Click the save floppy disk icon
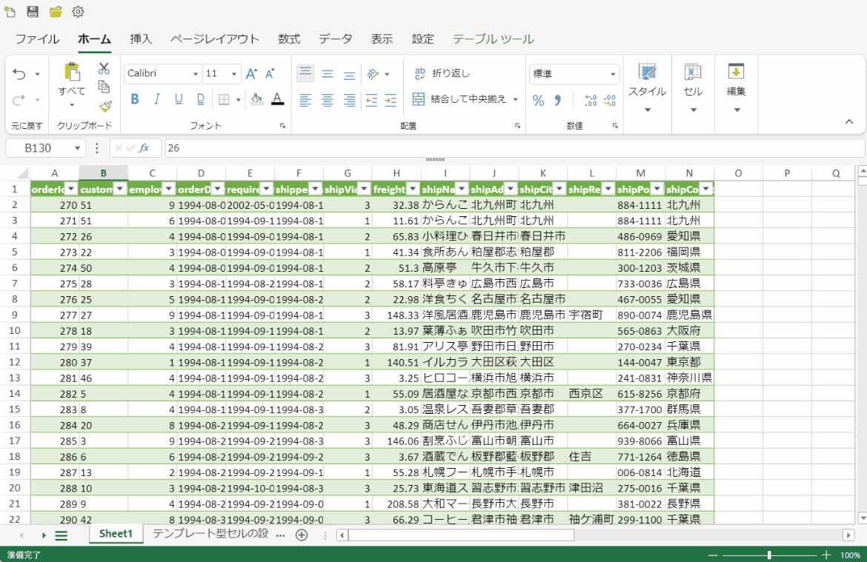867x562 pixels. pyautogui.click(x=33, y=12)
